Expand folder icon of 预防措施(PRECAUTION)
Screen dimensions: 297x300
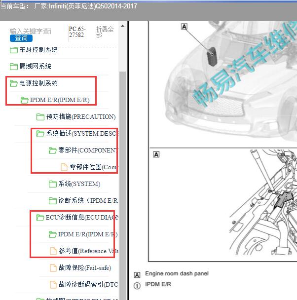pyautogui.click(x=40, y=117)
